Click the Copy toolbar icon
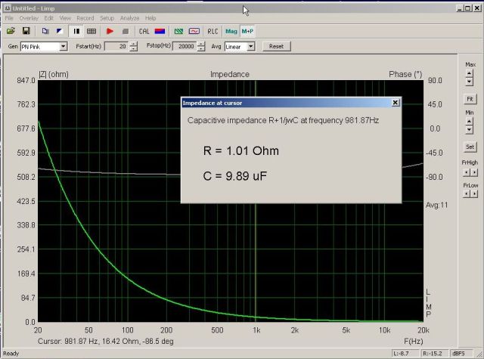 [45, 31]
